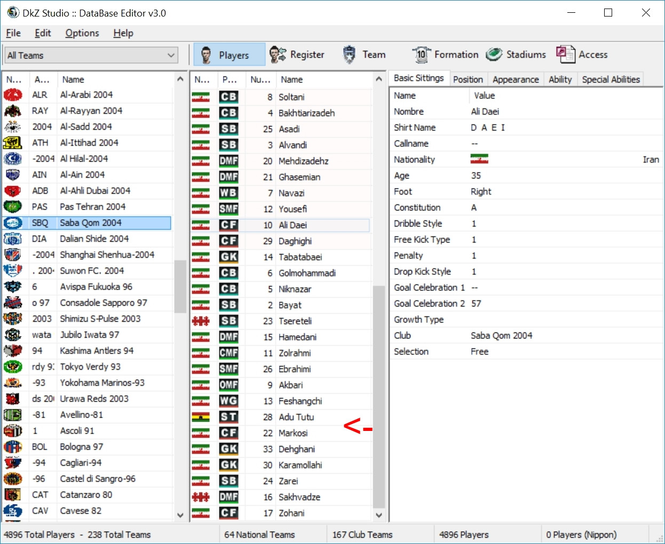Screen dimensions: 665x544
Task: Click the OMF position badge of Akbari
Action: click(x=228, y=385)
